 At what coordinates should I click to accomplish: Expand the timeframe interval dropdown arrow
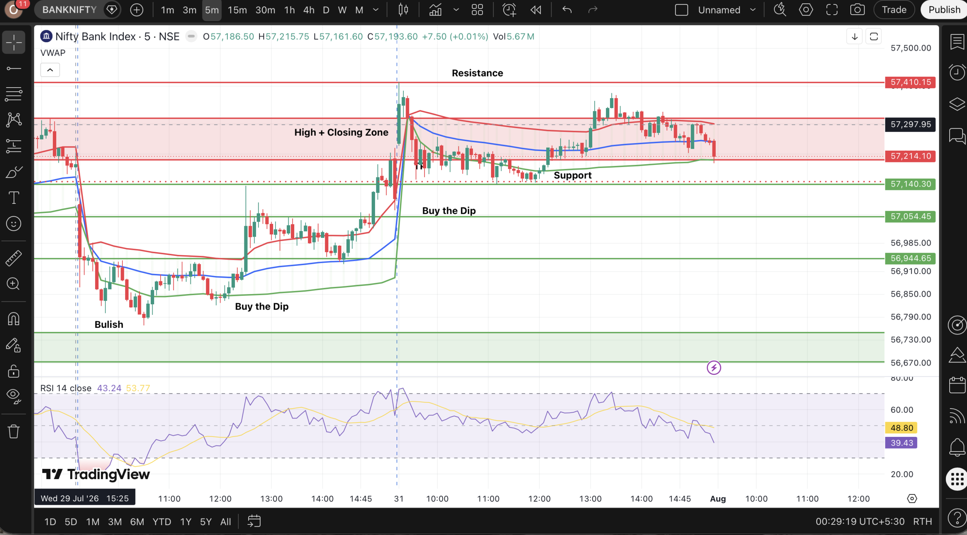point(375,10)
